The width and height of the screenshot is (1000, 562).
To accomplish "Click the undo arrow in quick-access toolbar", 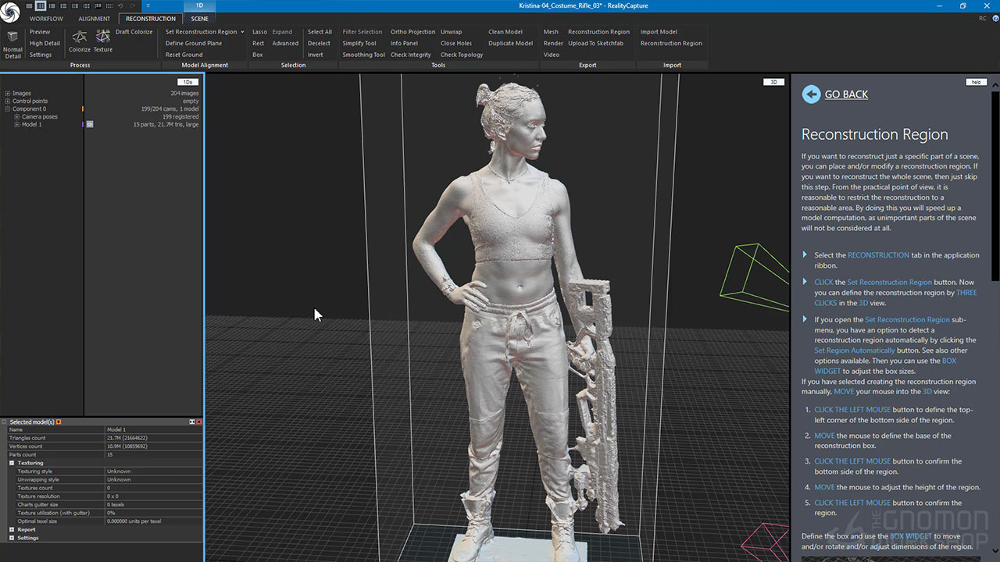I will 120,6.
